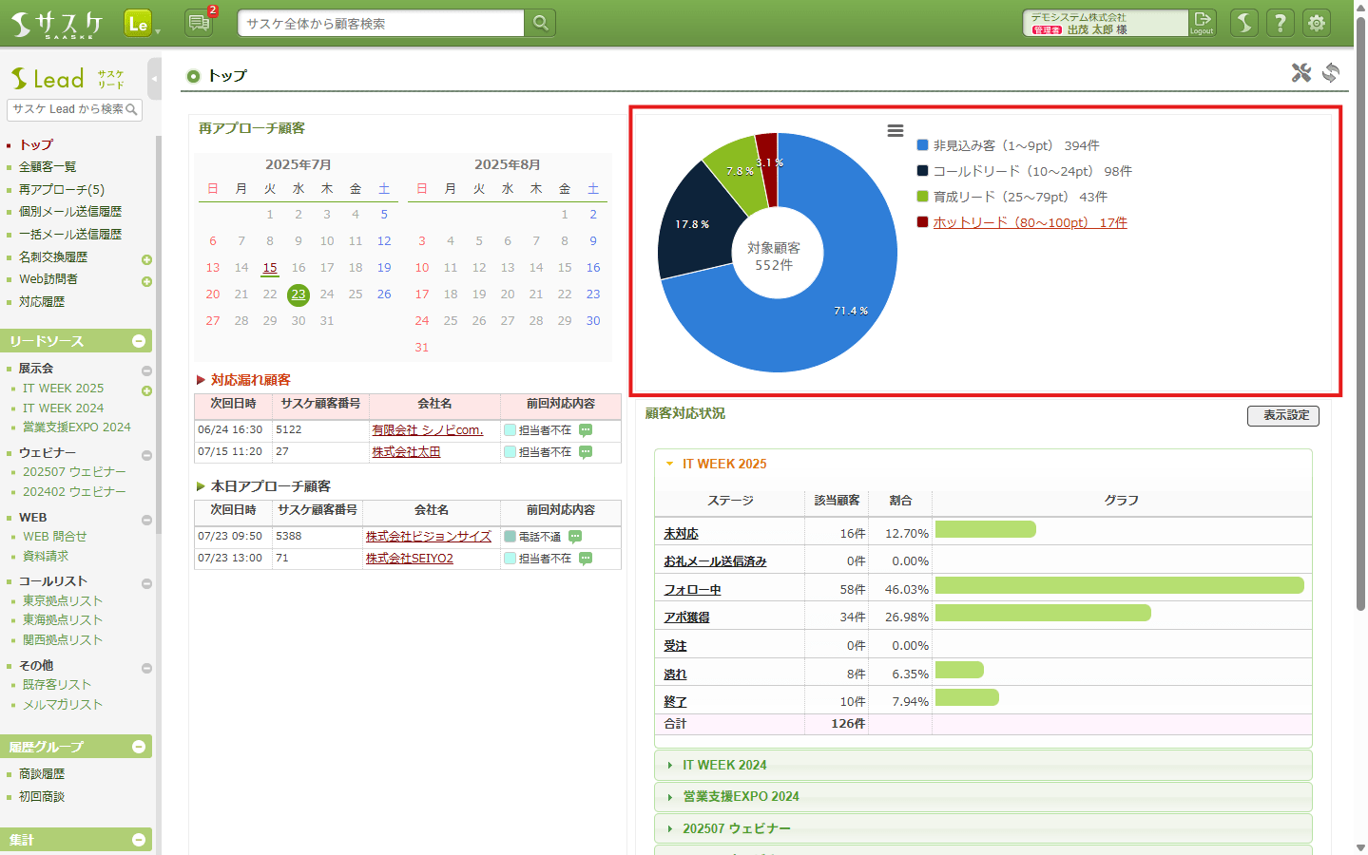Click the search magnifier button in header
1368x855 pixels.
tap(540, 23)
